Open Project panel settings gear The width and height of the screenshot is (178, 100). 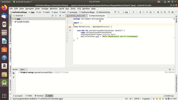[x=60, y=16]
